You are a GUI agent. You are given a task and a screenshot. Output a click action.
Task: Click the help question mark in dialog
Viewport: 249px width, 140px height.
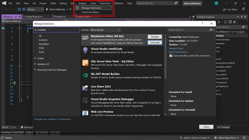point(202,24)
